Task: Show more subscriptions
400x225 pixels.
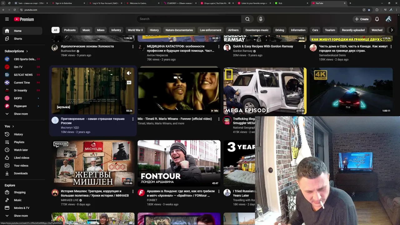Action: 22,114
